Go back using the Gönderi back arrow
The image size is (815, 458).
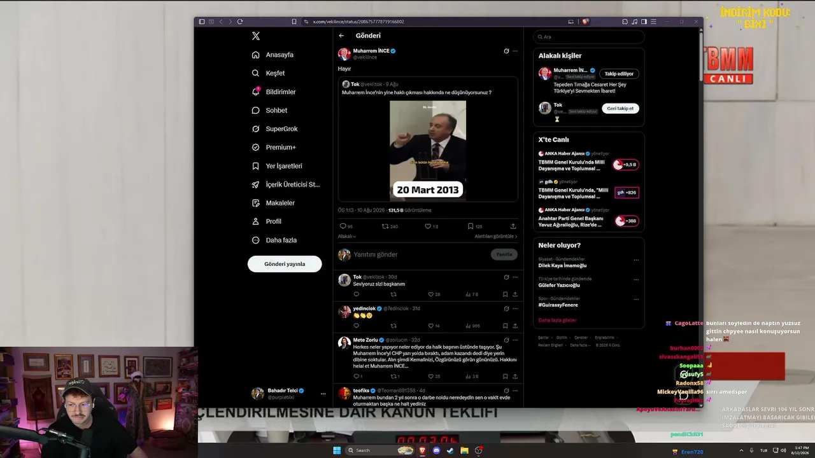[x=341, y=36]
